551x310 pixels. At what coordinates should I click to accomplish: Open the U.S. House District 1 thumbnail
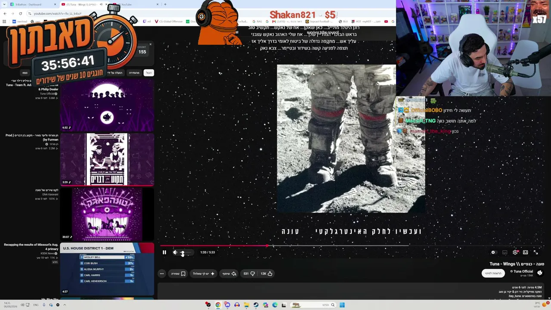pos(107,269)
